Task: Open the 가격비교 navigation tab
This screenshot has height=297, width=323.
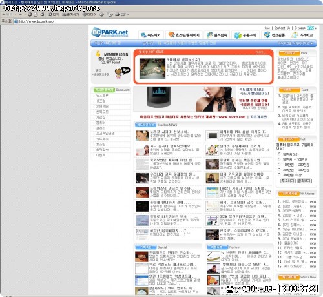Action: pyautogui.click(x=302, y=35)
